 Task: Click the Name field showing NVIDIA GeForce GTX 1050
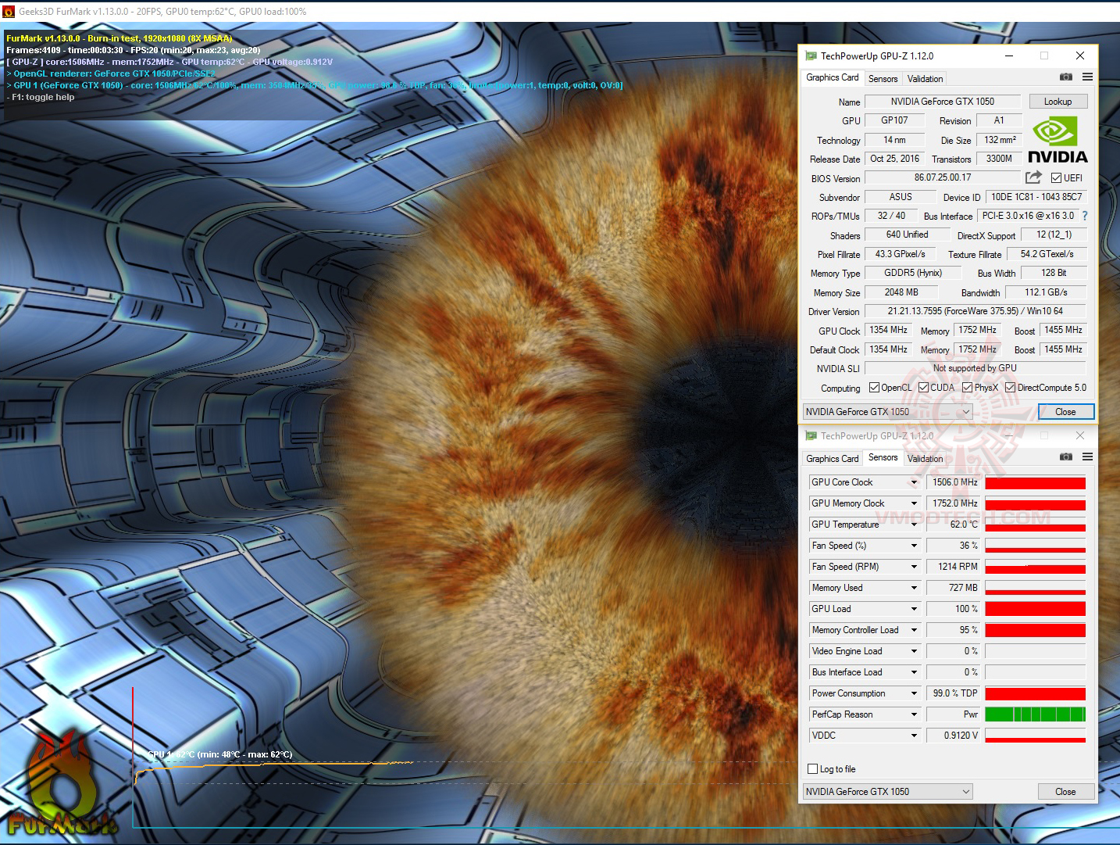(943, 102)
